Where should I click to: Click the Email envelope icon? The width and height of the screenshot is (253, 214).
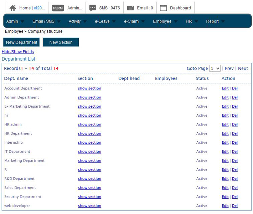[x=130, y=8]
